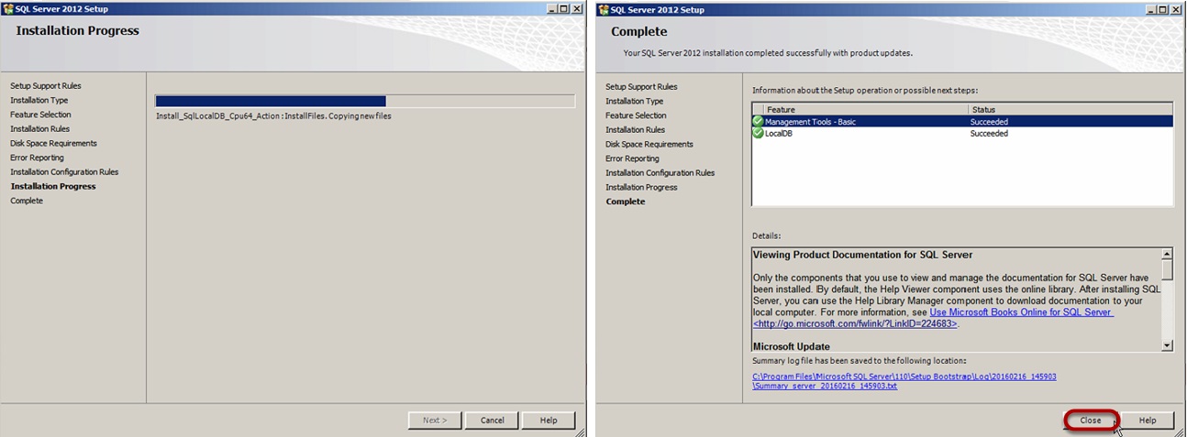
Task: Click the Install_SqlLocalDB_Cpu64_Action status text
Action: pos(273,115)
